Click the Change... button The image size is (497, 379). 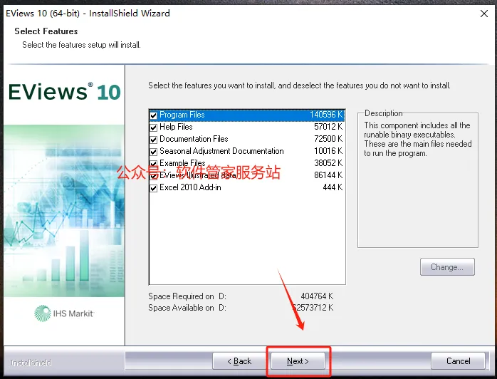click(x=447, y=267)
